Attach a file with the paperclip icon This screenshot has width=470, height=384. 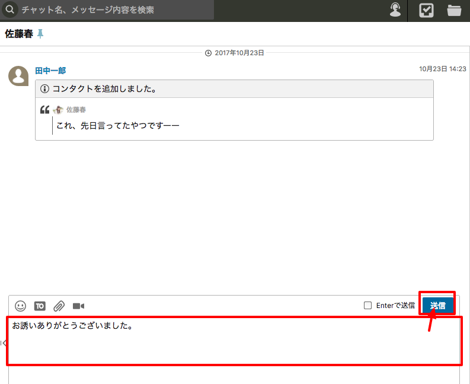point(59,306)
